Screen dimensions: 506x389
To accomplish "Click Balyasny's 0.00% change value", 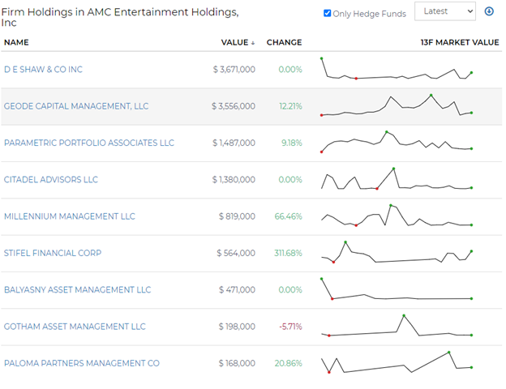I will (290, 290).
